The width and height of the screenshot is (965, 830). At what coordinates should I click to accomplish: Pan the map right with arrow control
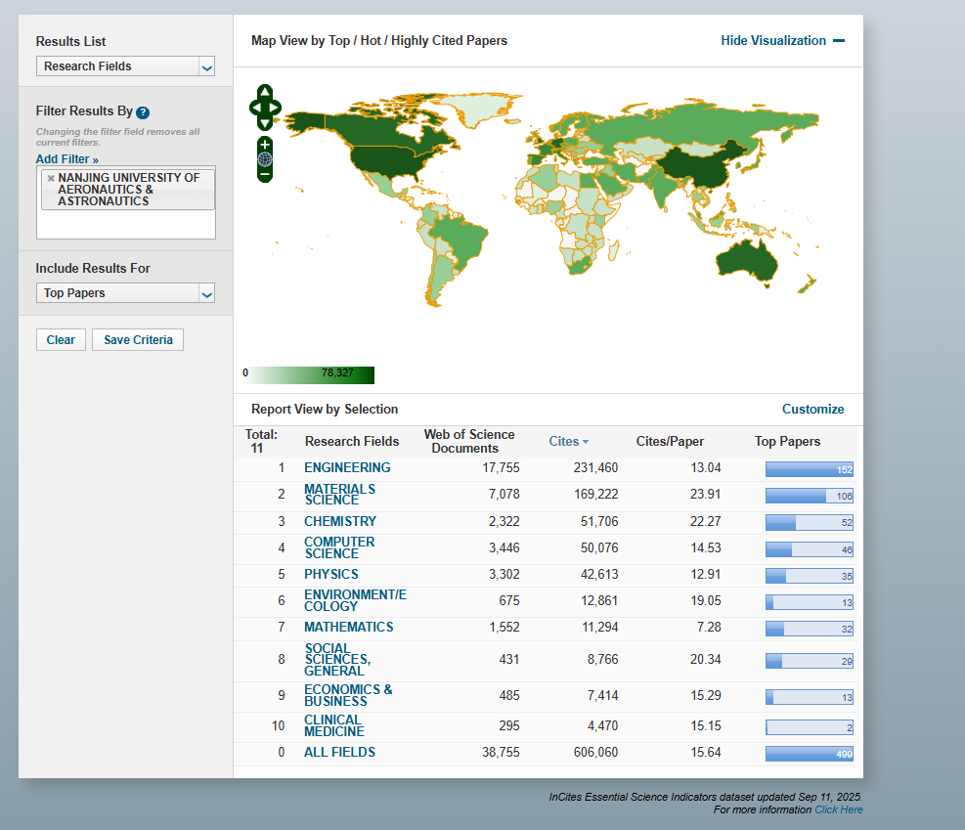[276, 108]
